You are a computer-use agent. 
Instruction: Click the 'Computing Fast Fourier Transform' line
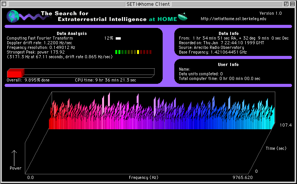40,38
